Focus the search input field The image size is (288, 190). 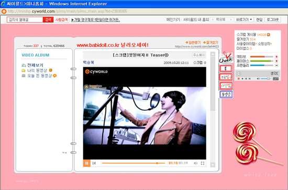point(25,20)
